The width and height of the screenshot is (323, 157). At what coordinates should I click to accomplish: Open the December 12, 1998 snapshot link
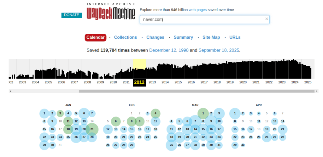click(x=168, y=50)
